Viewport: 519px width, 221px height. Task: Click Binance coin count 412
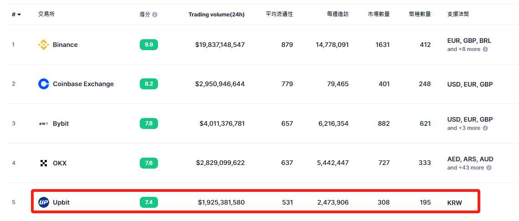point(425,45)
